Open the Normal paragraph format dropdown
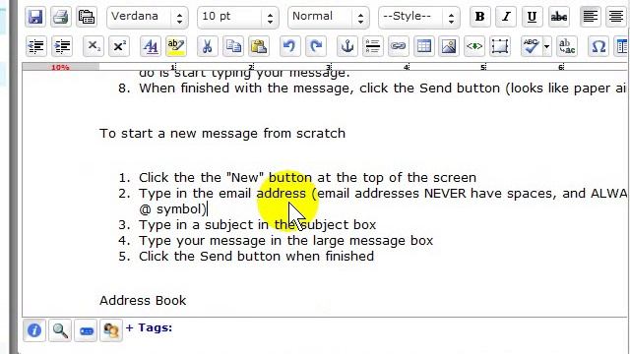Screen dimensions: 630x354 [x=328, y=17]
